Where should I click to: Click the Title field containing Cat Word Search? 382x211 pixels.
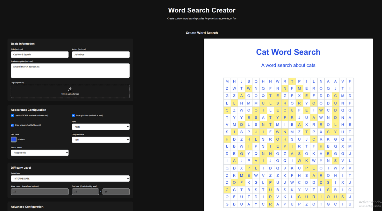click(39, 55)
